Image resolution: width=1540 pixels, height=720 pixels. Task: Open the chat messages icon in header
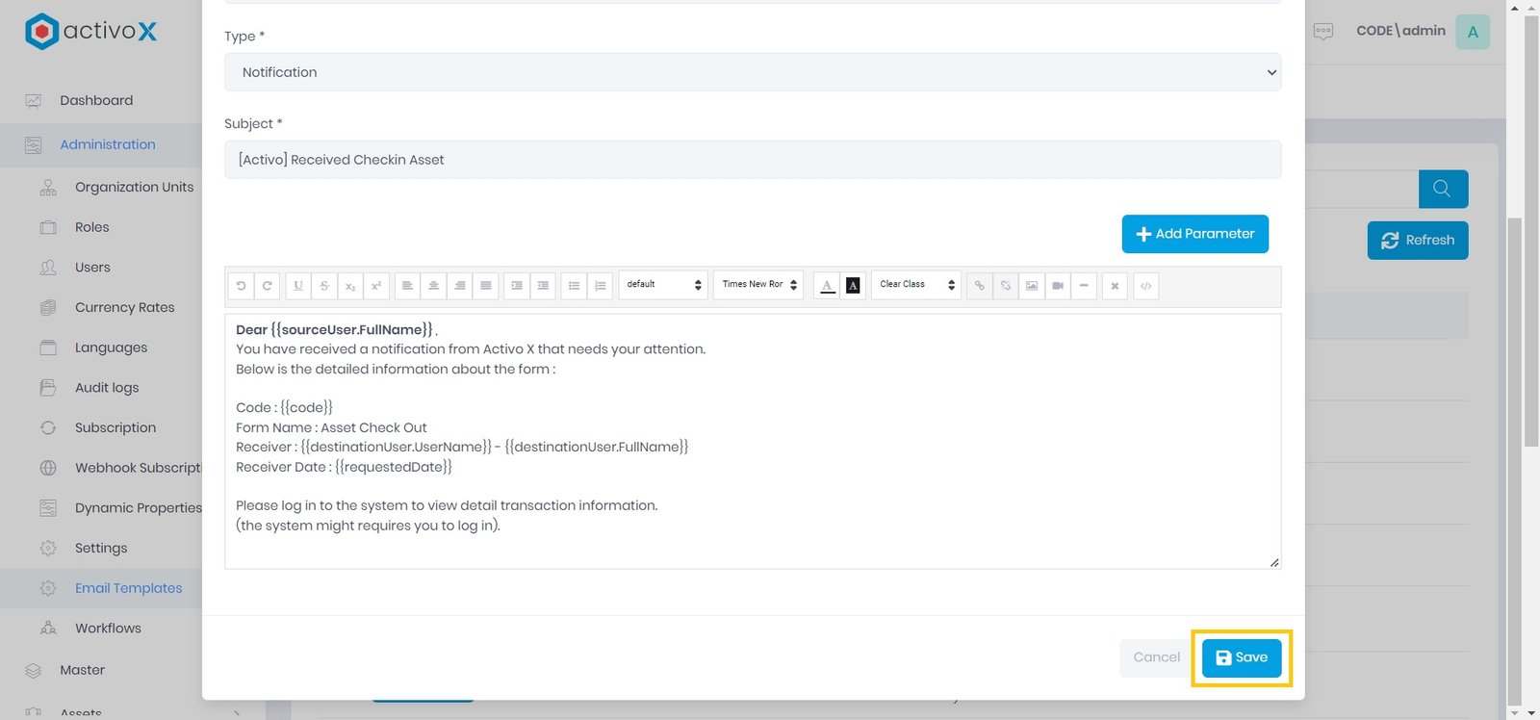click(x=1323, y=31)
